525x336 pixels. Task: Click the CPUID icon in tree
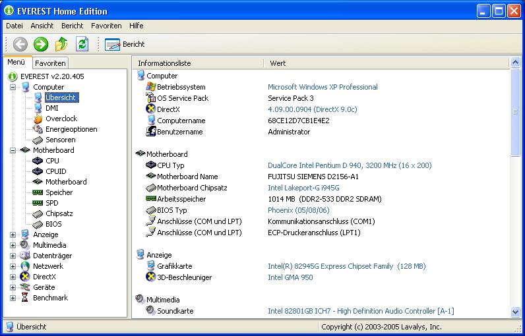(x=38, y=171)
